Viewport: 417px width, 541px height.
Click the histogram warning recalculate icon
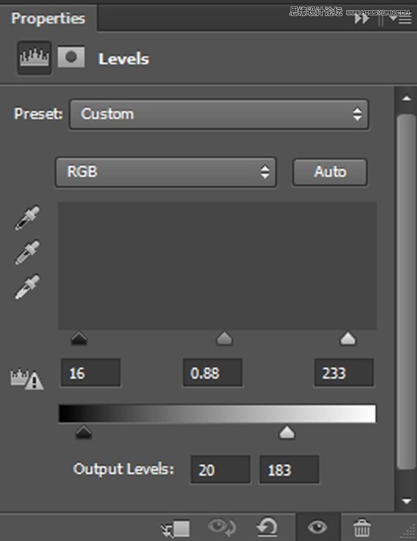coord(27,379)
